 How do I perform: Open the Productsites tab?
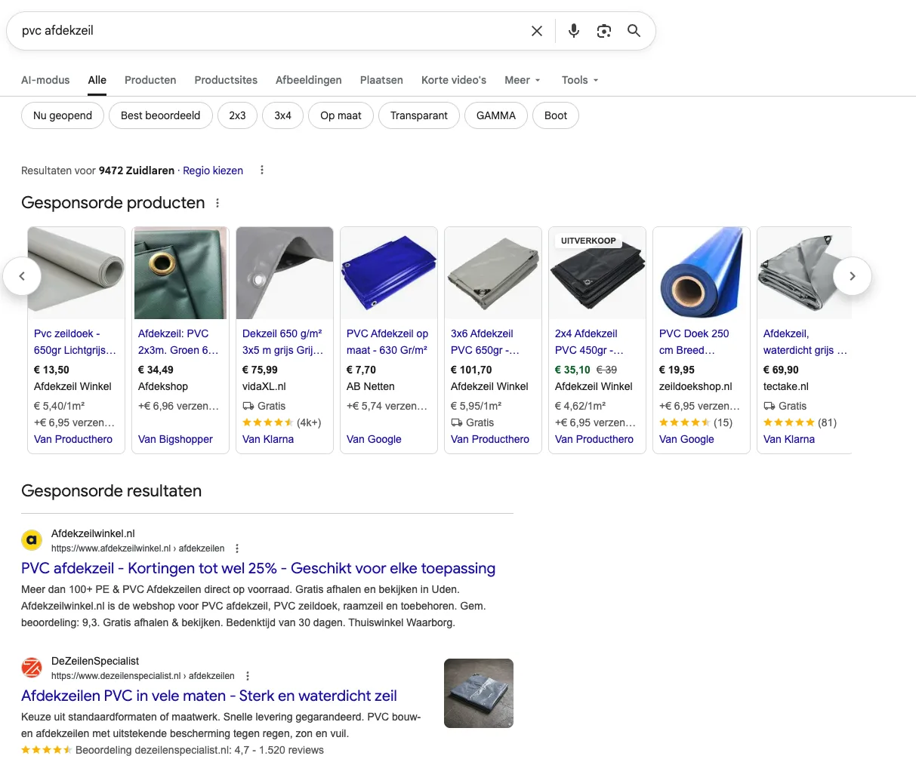coord(226,80)
